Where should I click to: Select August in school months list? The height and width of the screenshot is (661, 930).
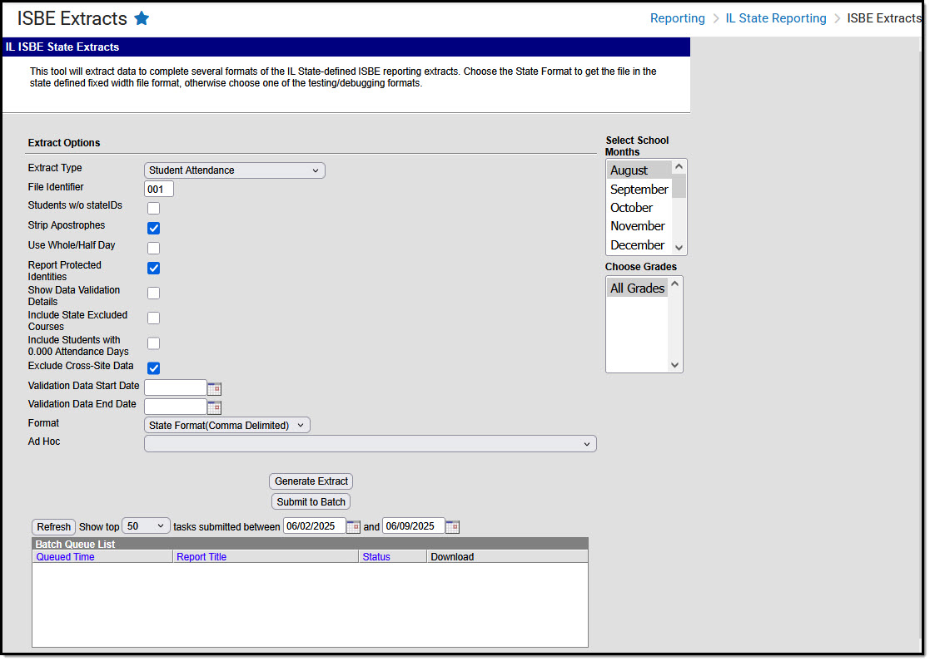point(639,170)
